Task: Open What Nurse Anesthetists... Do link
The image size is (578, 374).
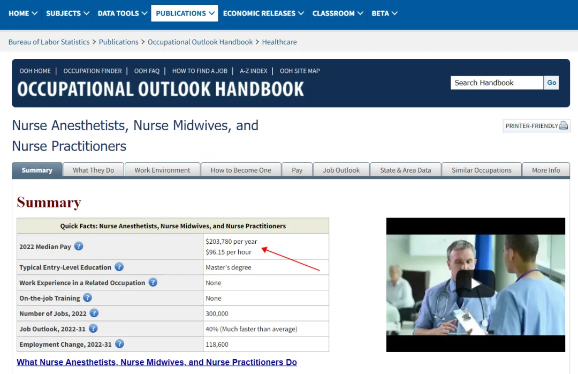Action: pos(157,362)
